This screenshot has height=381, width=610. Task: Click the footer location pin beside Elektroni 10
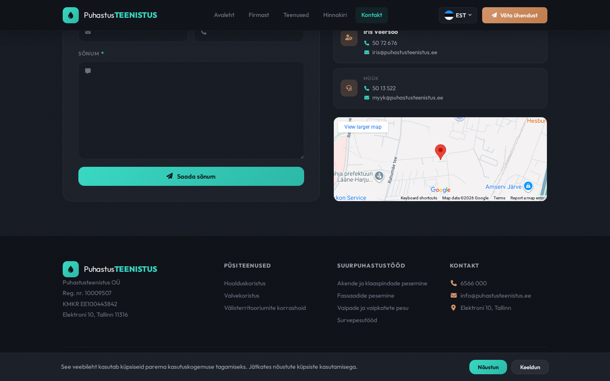[454, 308]
